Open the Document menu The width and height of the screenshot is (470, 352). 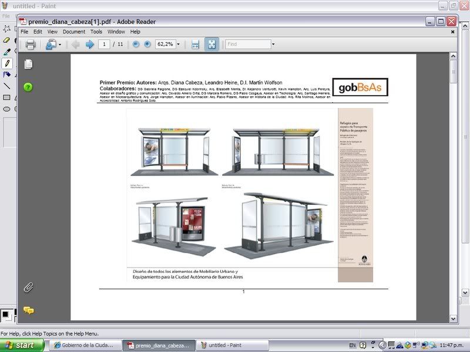[74, 32]
